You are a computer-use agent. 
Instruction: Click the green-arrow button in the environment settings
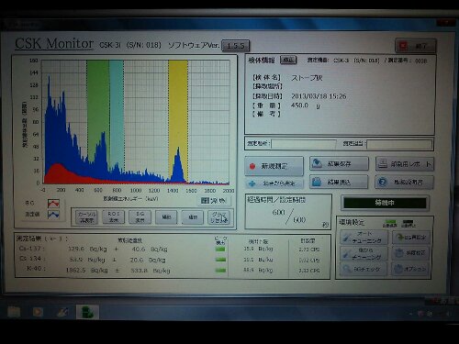click(x=411, y=237)
